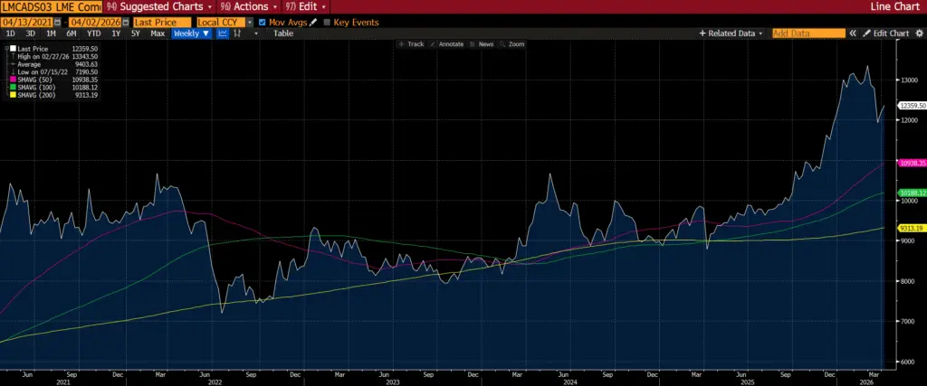
Task: Select the Max time range
Action: (158, 33)
